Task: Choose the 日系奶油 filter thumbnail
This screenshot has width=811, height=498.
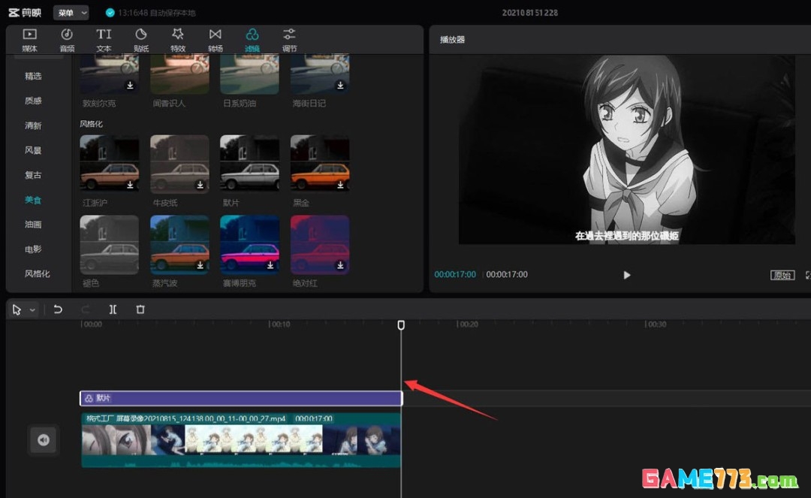Action: [x=249, y=74]
